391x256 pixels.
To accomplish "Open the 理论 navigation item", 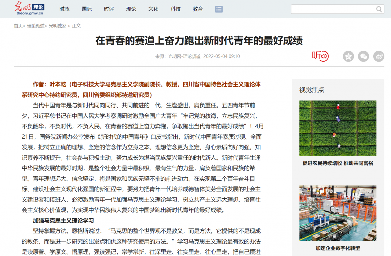I will click(x=131, y=9).
